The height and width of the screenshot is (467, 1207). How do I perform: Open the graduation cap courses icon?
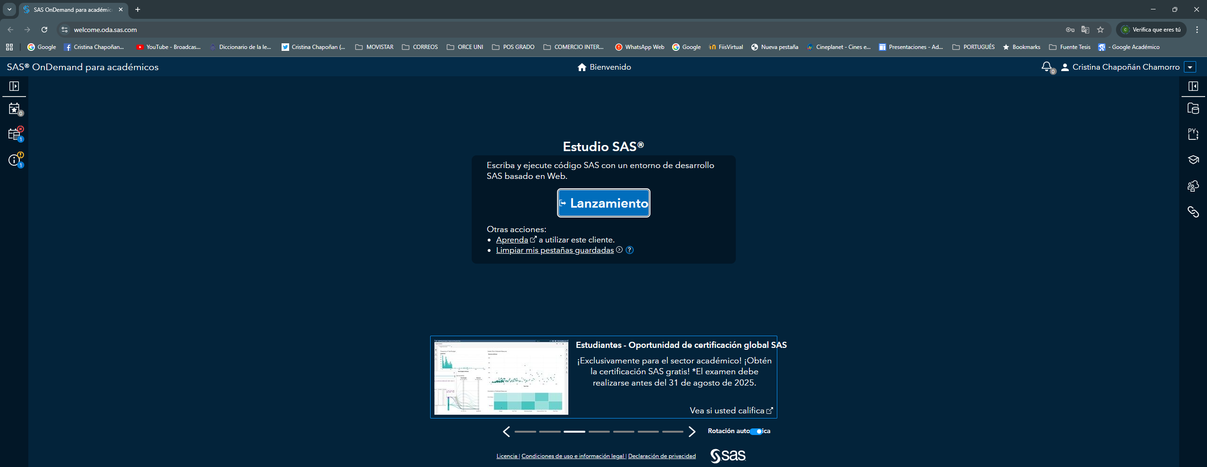point(1193,160)
